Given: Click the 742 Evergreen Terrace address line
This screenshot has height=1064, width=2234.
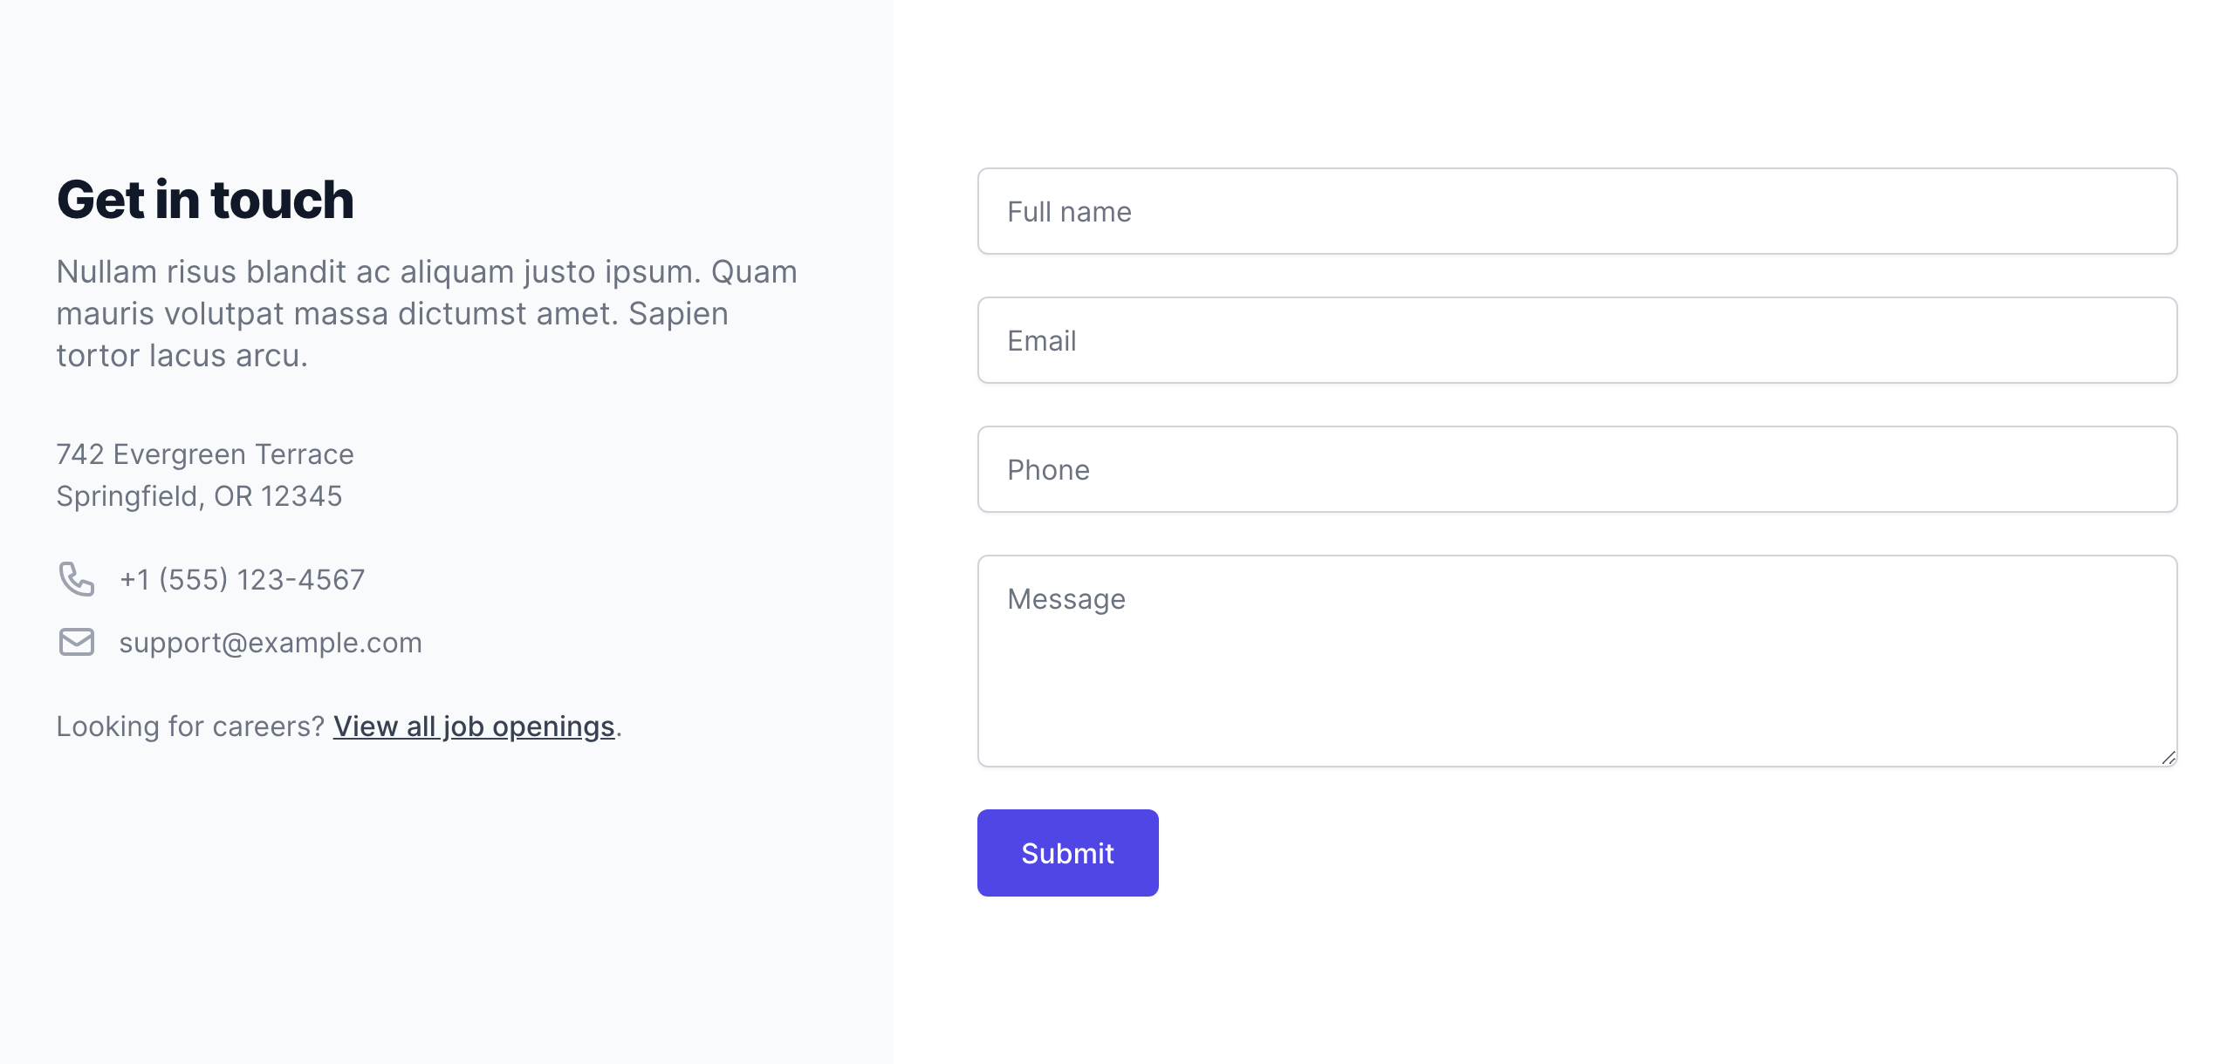Looking at the screenshot, I should click(205, 454).
